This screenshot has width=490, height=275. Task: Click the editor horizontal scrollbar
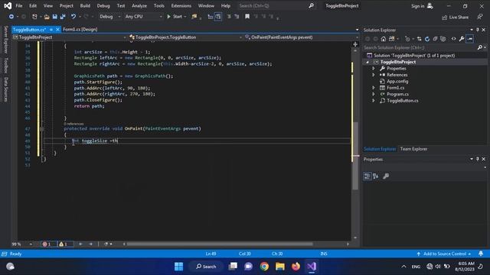[x=220, y=244]
